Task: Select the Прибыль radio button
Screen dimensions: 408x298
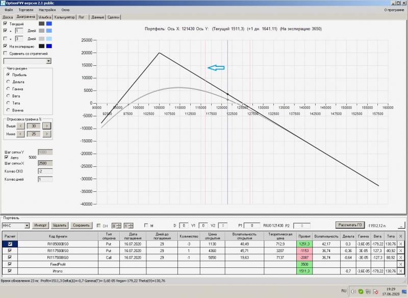Action: coord(8,74)
